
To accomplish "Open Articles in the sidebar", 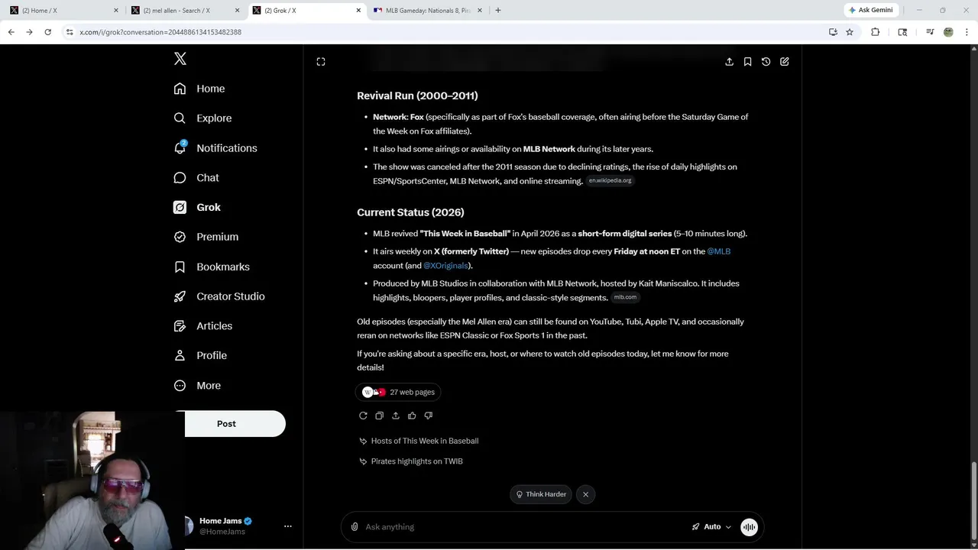I will click(x=203, y=326).
